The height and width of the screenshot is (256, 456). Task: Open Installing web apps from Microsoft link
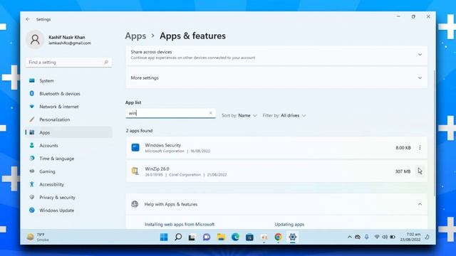point(180,225)
